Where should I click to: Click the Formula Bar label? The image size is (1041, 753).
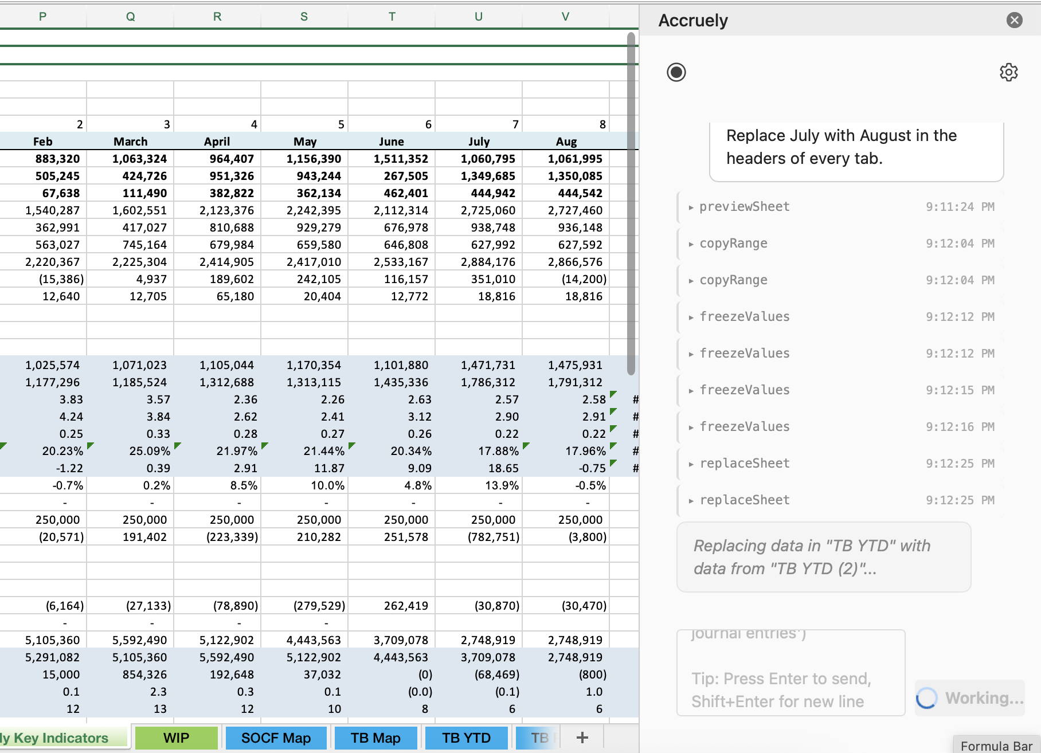tap(996, 746)
